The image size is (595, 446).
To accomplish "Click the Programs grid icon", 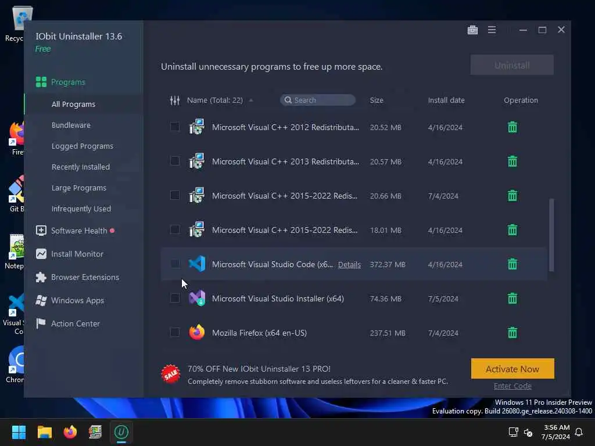I will (41, 82).
